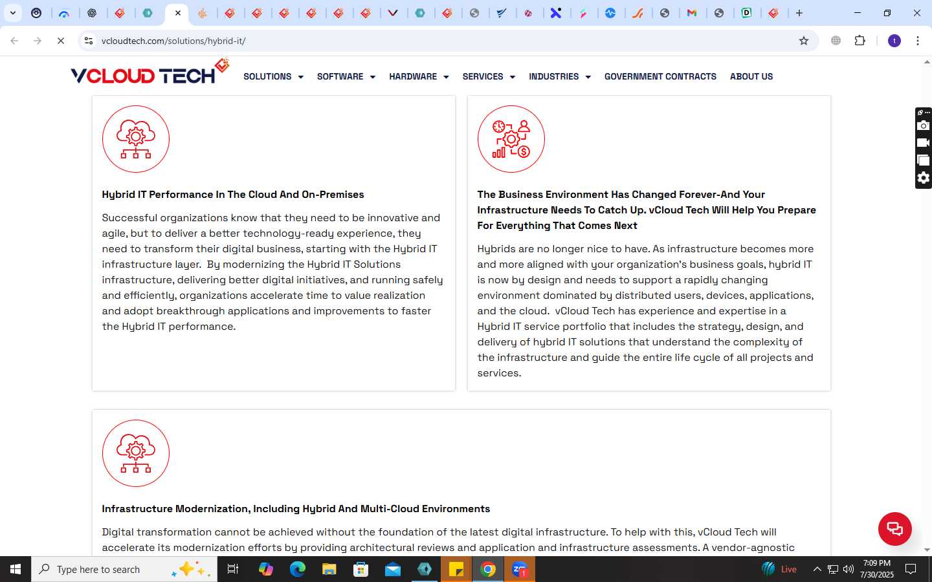Open the tab search dropdown arrow
The width and height of the screenshot is (932, 582).
[12, 13]
